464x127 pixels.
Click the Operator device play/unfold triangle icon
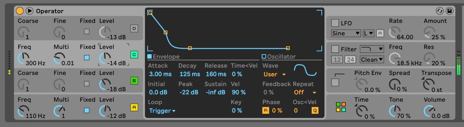coord(30,11)
